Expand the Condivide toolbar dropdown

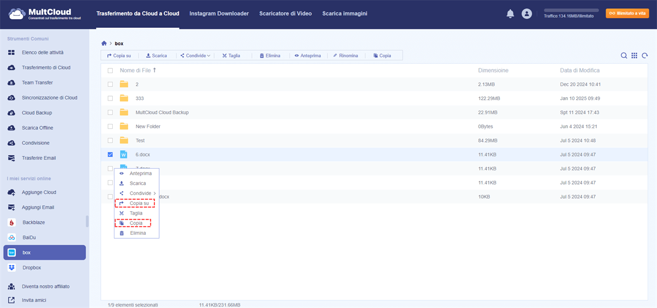pos(195,56)
